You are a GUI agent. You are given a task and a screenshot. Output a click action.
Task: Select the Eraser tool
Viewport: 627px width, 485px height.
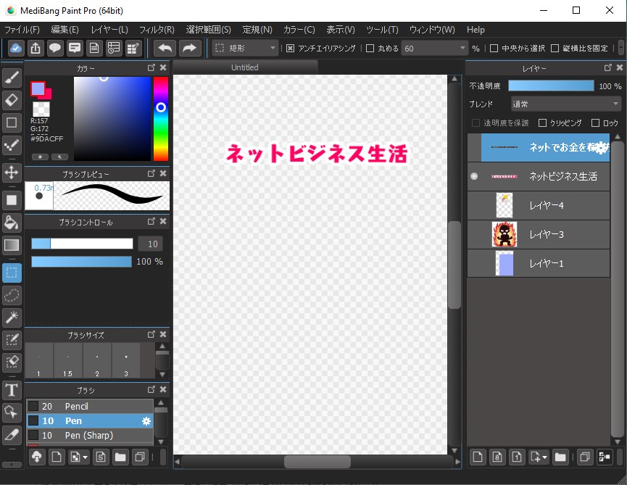point(12,100)
